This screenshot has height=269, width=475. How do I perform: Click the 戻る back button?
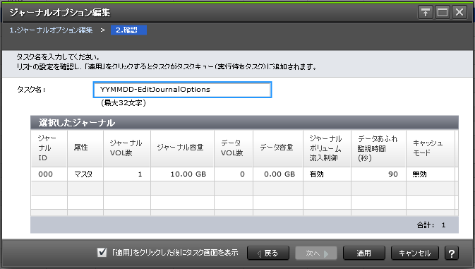point(268,253)
